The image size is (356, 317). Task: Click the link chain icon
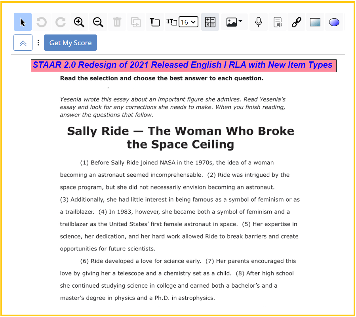pyautogui.click(x=297, y=22)
